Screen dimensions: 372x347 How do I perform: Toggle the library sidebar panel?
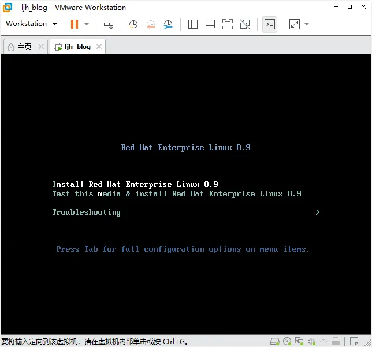(x=193, y=24)
